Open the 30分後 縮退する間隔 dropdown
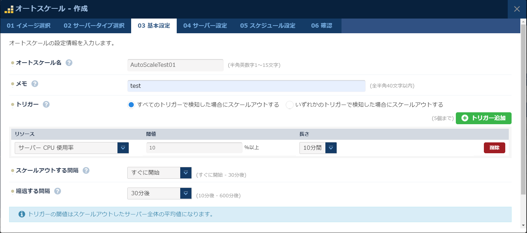This screenshot has height=233, width=527. pyautogui.click(x=185, y=193)
